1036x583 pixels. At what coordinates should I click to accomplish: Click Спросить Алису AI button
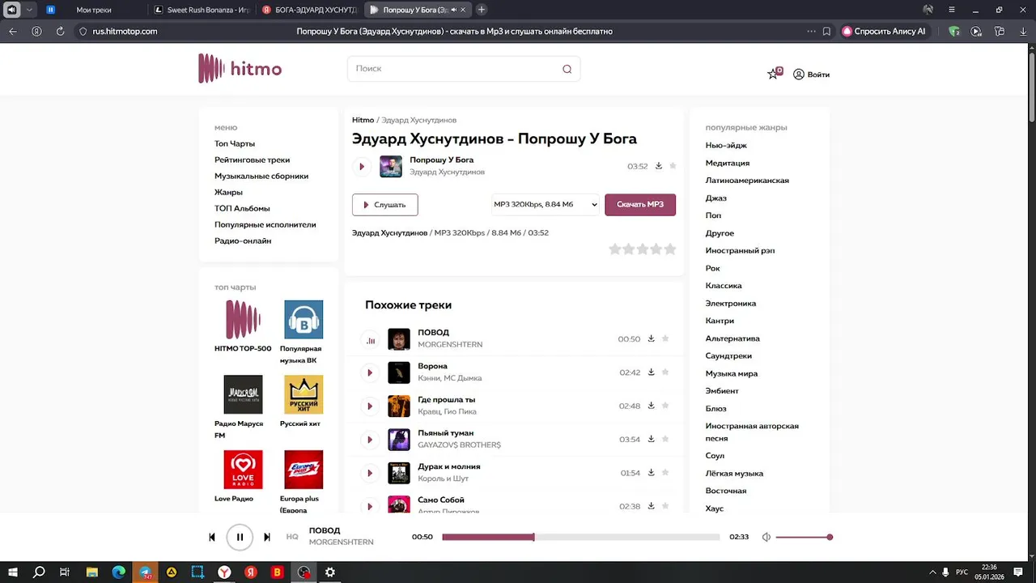pos(884,32)
